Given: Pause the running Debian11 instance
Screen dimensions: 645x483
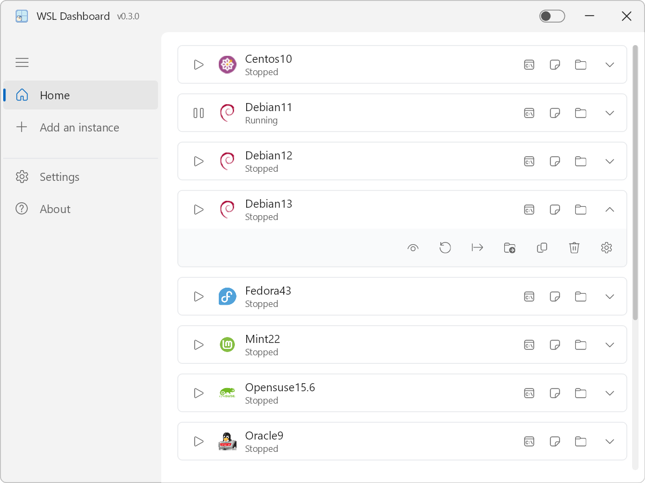Looking at the screenshot, I should coord(199,113).
